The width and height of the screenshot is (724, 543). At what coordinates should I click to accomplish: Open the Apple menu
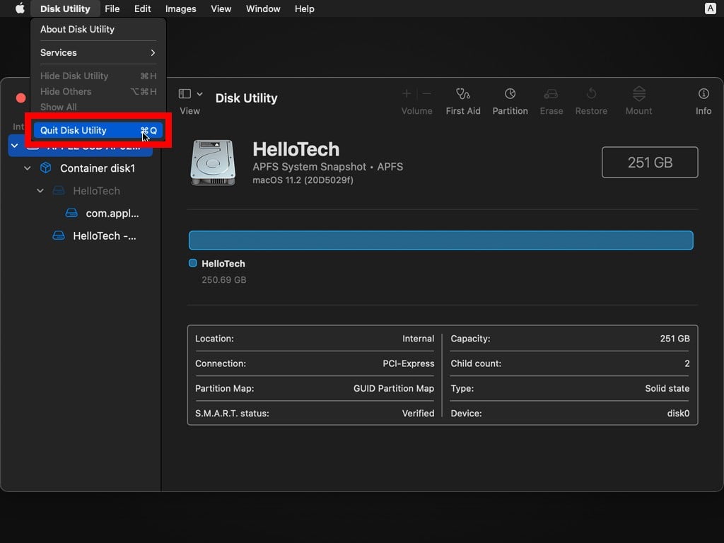[20, 8]
